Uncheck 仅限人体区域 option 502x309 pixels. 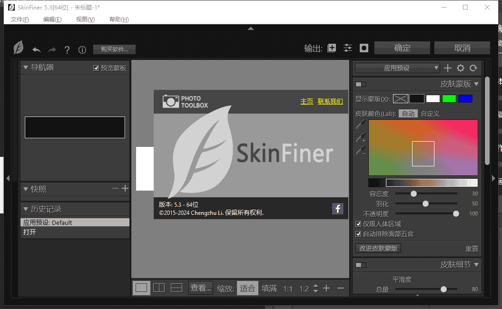point(358,224)
